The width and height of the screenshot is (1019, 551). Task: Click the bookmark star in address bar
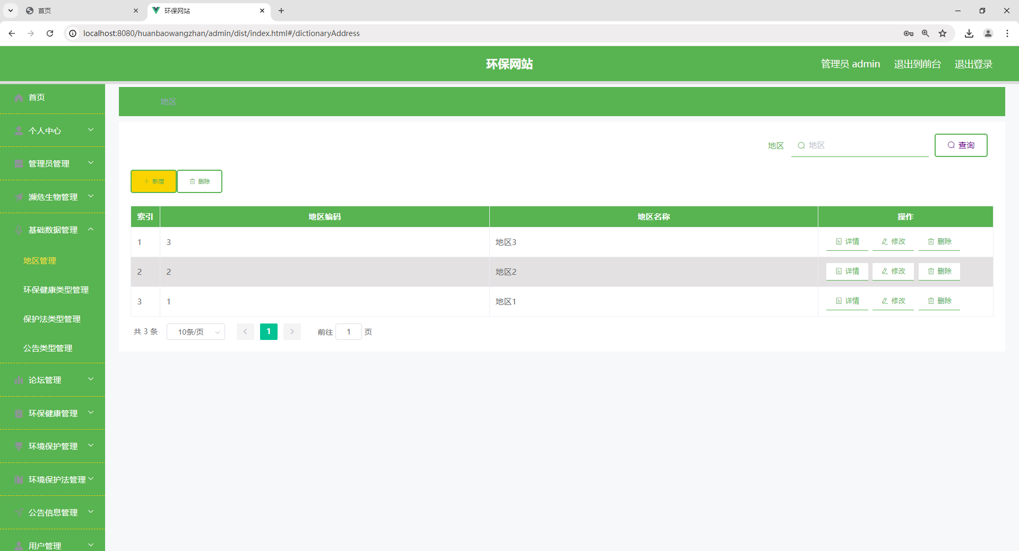943,33
